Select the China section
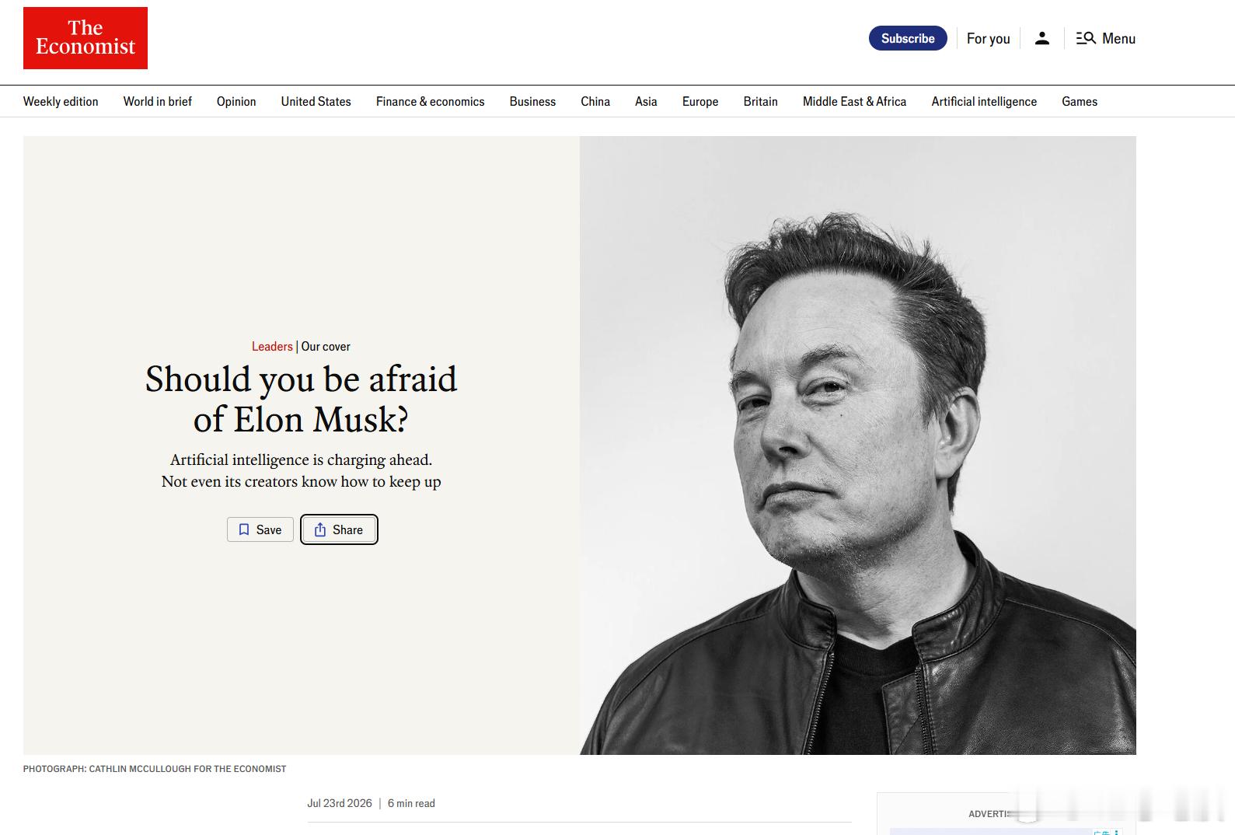The image size is (1235, 835). coord(595,101)
